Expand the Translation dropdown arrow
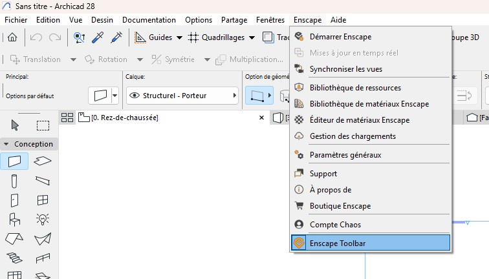 (73, 59)
